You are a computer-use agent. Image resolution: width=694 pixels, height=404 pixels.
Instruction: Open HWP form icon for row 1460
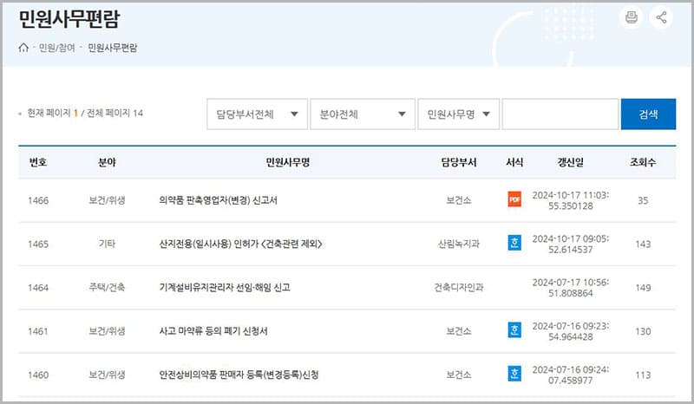coord(514,375)
